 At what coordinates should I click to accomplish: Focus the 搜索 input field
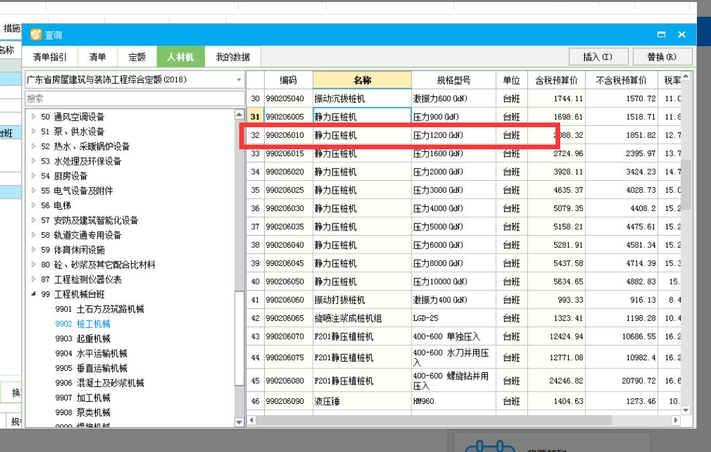pyautogui.click(x=135, y=98)
